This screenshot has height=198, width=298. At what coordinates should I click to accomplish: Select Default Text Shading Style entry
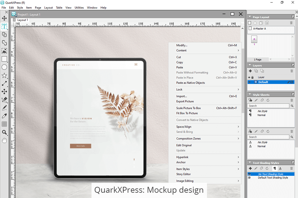(271, 178)
